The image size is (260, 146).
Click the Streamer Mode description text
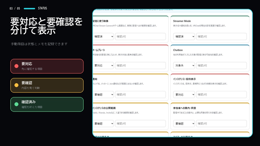[199, 26]
